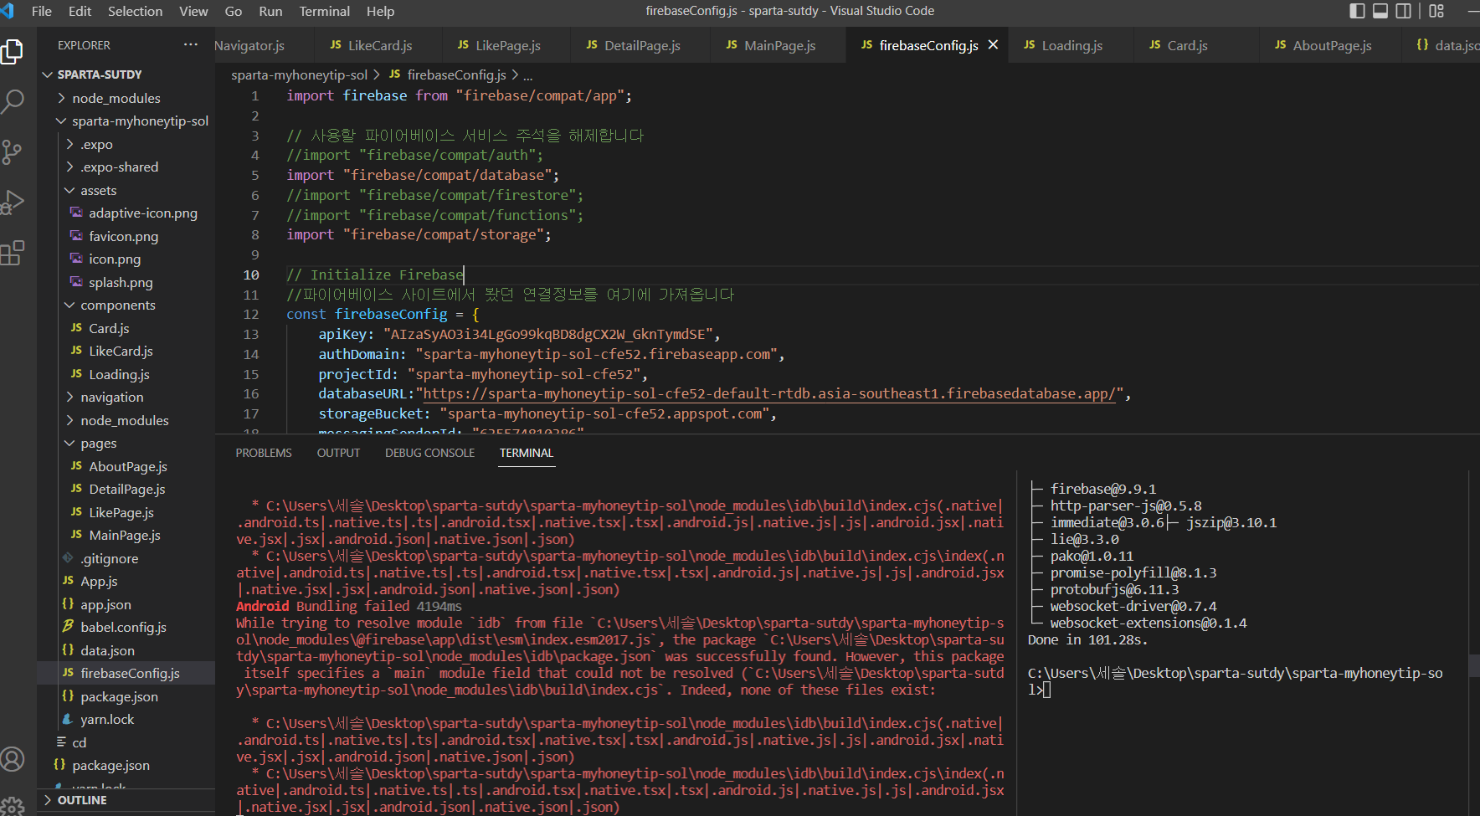Click the breadcrumb trailing ellipsis symbol
Image resolution: width=1480 pixels, height=816 pixels.
point(528,74)
